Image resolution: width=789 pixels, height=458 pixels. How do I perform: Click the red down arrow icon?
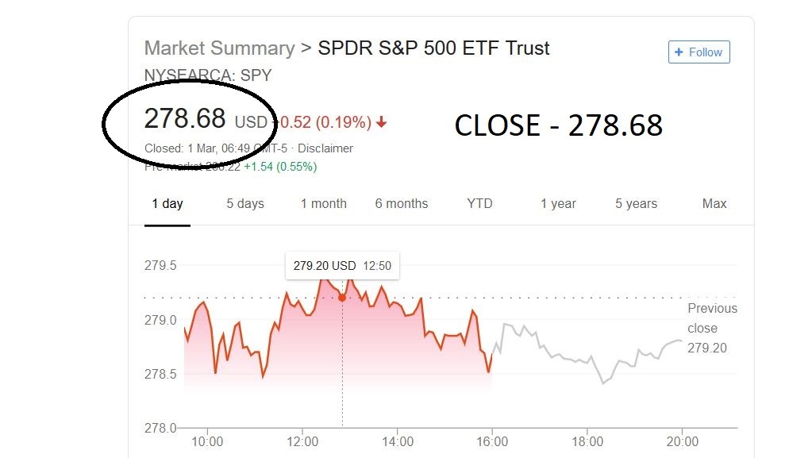pos(382,122)
